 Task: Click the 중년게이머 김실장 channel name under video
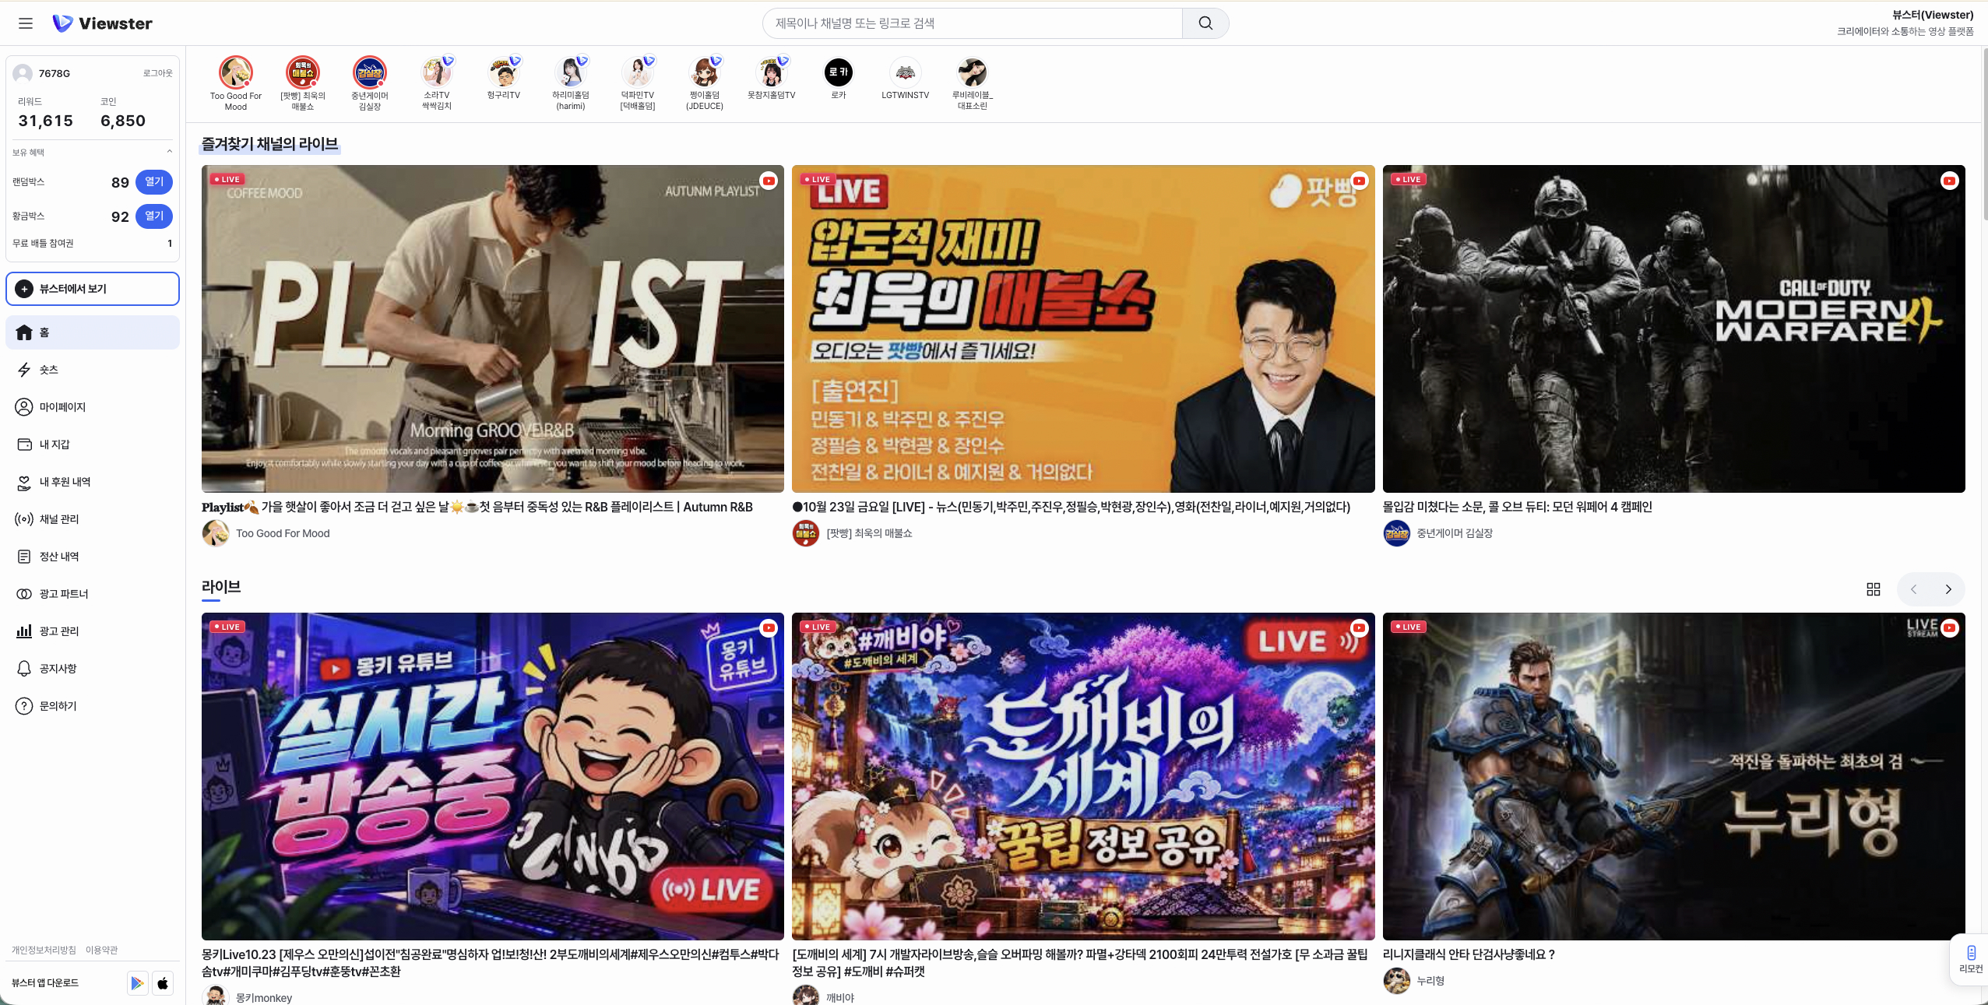coord(1454,533)
